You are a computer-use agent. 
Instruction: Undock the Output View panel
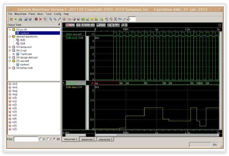(59, 24)
